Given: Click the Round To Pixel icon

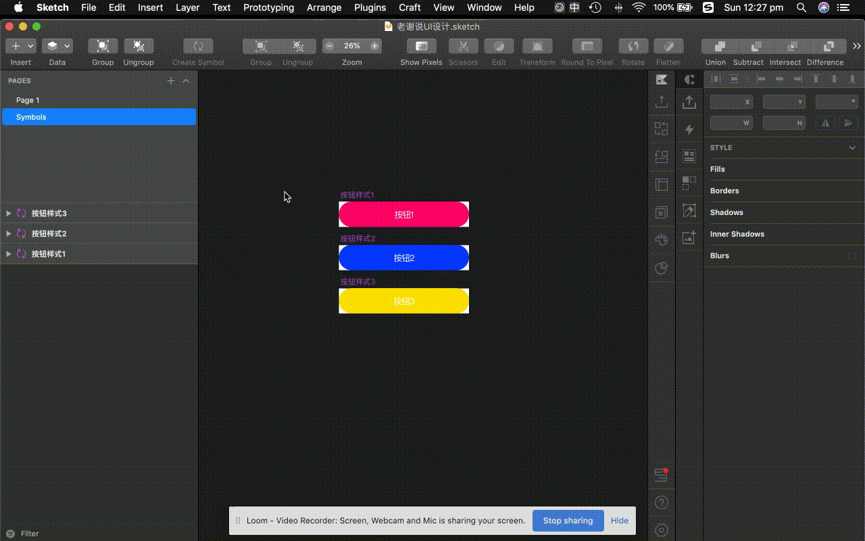Looking at the screenshot, I should [x=587, y=46].
